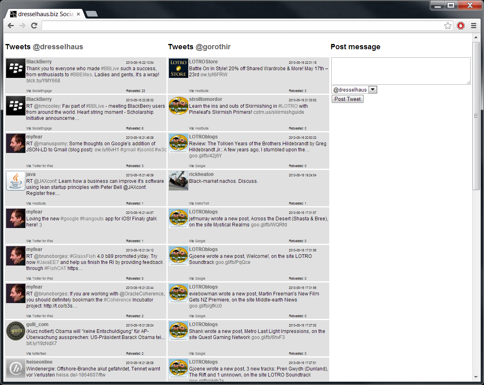
Task: Go back using the browser back arrow
Action: pyautogui.click(x=11, y=25)
